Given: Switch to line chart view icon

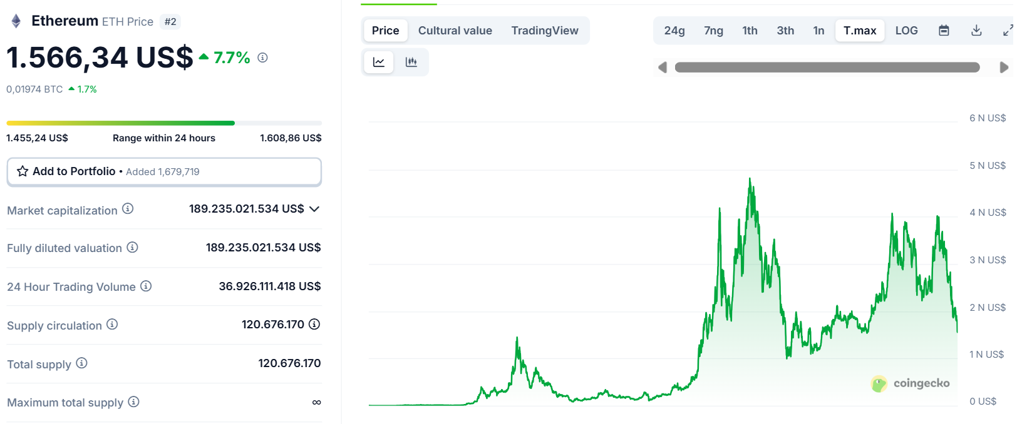Looking at the screenshot, I should [x=379, y=62].
